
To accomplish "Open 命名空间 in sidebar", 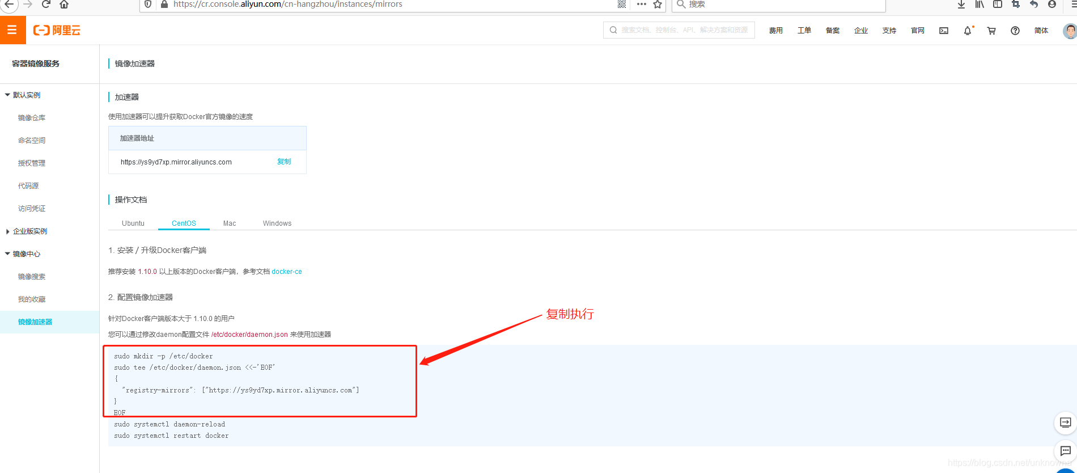I will (x=32, y=141).
